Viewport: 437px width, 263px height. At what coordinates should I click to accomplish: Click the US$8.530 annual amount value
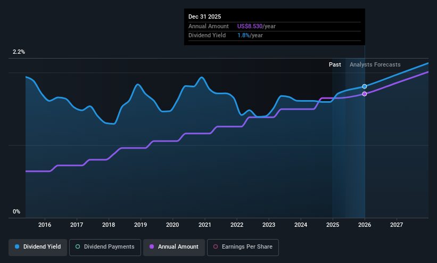(250, 26)
